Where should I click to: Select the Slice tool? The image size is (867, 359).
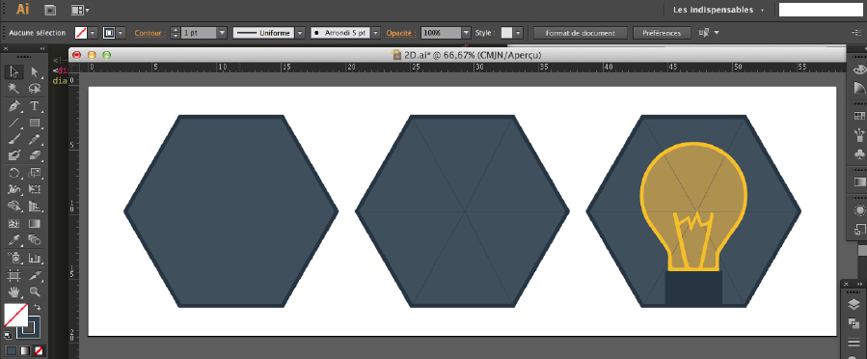pos(35,275)
